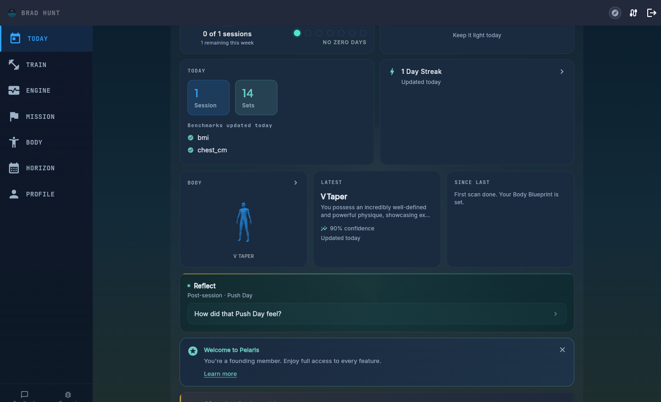This screenshot has height=402, width=661.
Task: Click the star badge in Welcome banner
Action: 193,351
